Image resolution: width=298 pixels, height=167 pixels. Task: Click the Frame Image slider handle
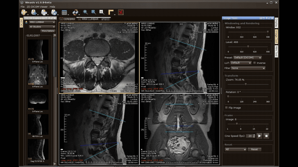tap(237, 124)
